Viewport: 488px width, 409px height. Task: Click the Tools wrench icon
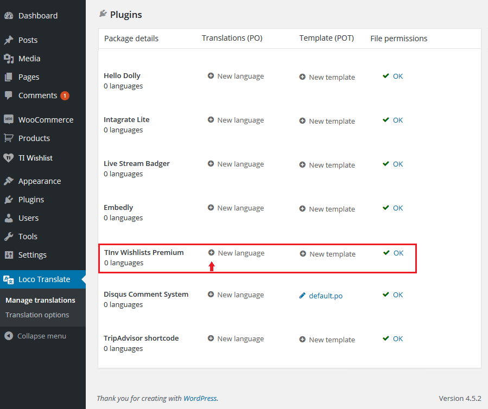tap(9, 237)
